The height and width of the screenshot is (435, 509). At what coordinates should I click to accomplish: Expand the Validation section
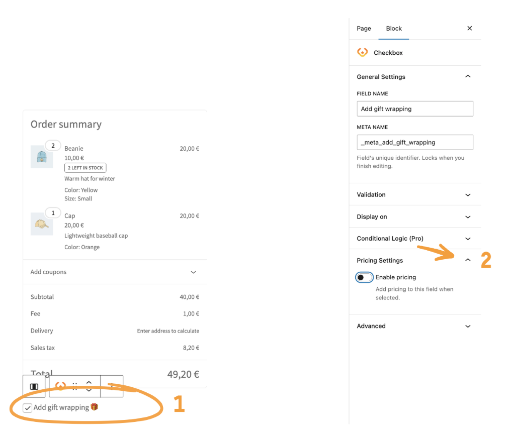pyautogui.click(x=468, y=195)
